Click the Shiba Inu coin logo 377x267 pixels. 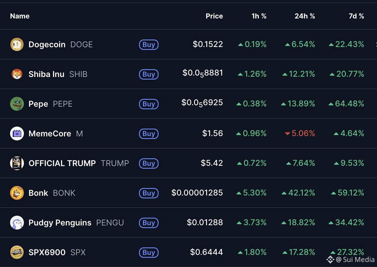[x=17, y=74]
